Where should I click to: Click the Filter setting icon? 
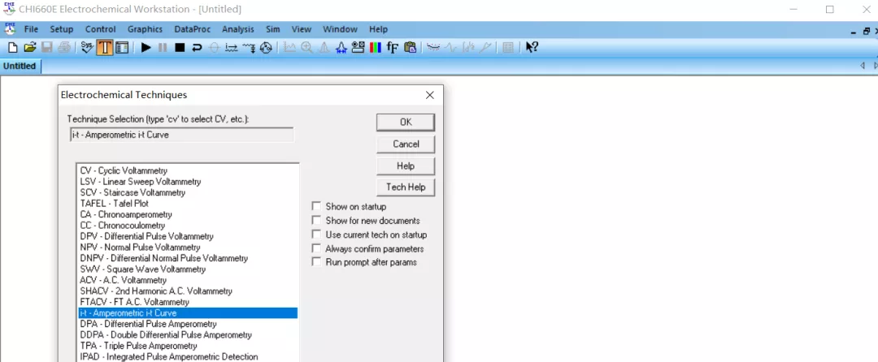pyautogui.click(x=250, y=48)
